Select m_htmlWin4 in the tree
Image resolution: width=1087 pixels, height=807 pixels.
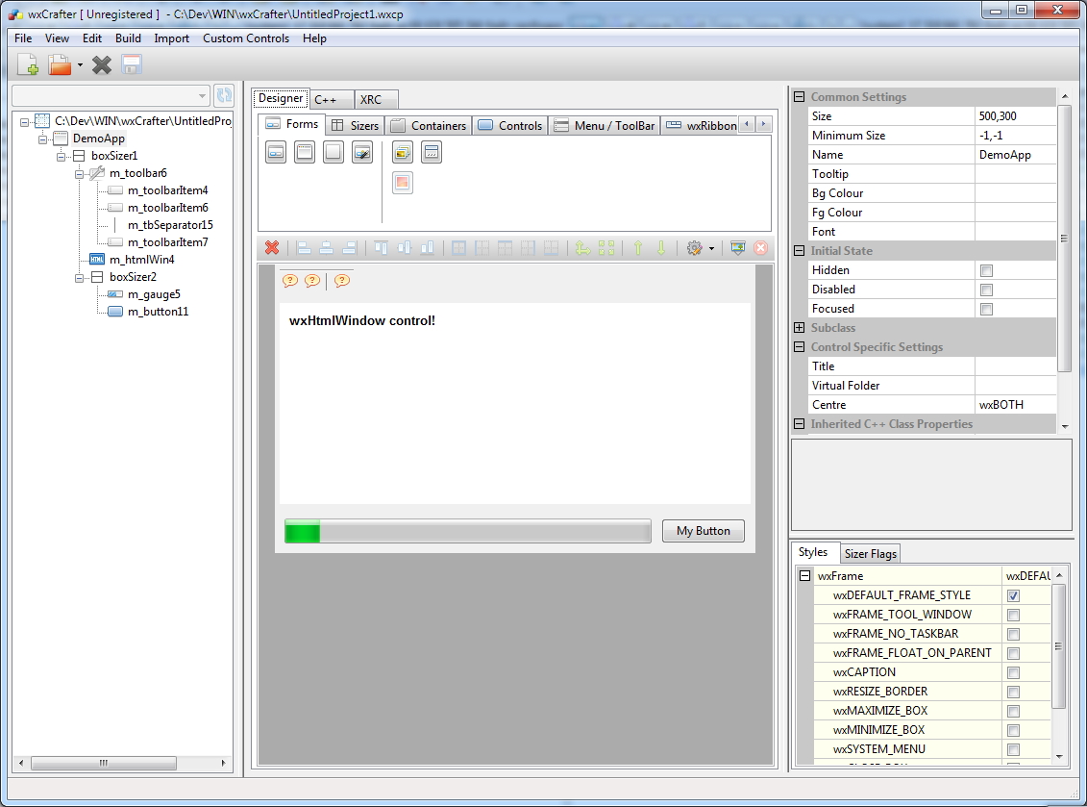(141, 260)
